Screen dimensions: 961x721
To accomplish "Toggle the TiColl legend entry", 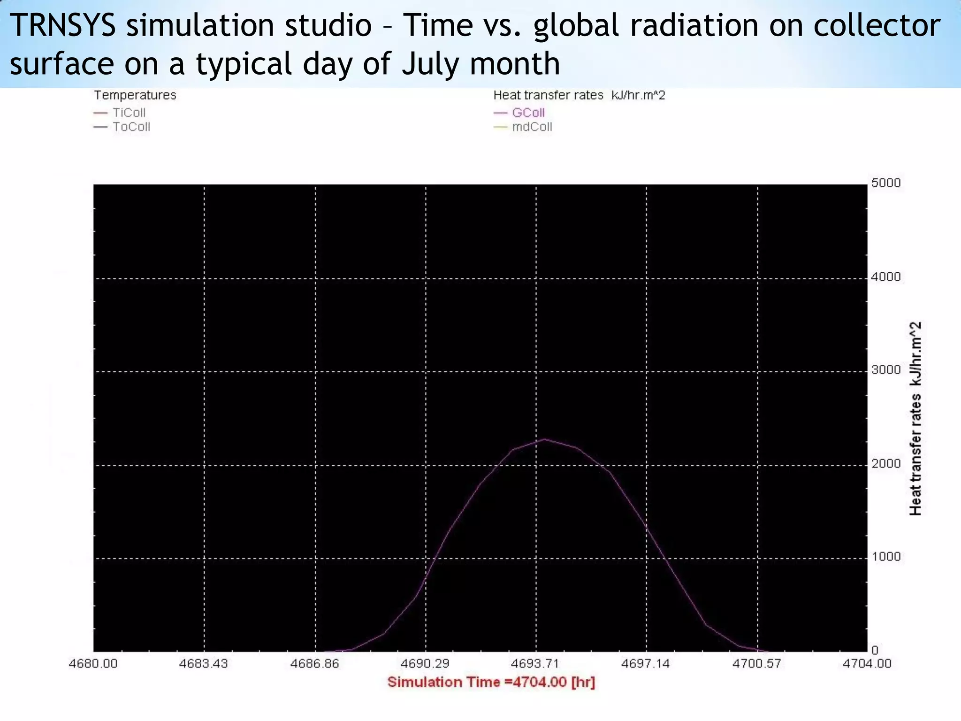I will 120,113.
